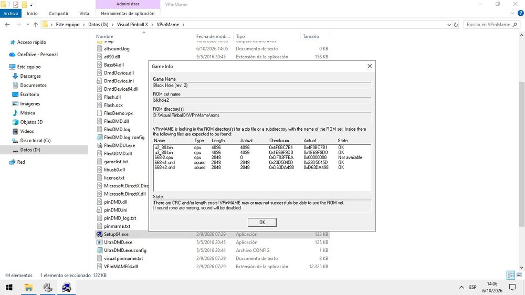Select OneDrive - Personal in sidebar
This screenshot has width=525, height=295.
click(37, 54)
